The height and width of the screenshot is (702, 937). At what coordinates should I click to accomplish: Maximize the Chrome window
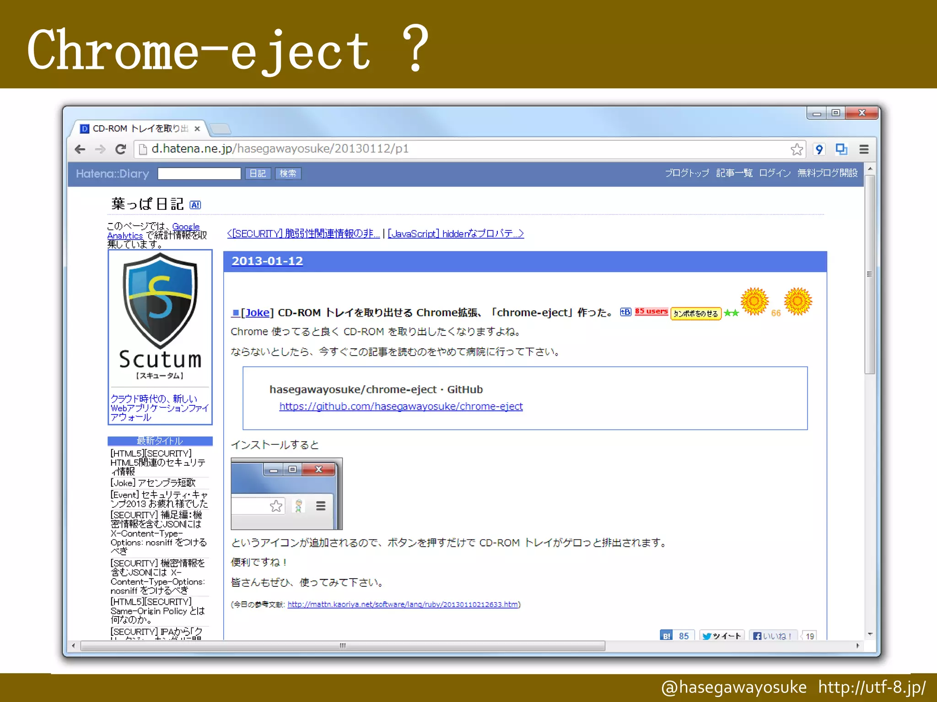coord(836,113)
